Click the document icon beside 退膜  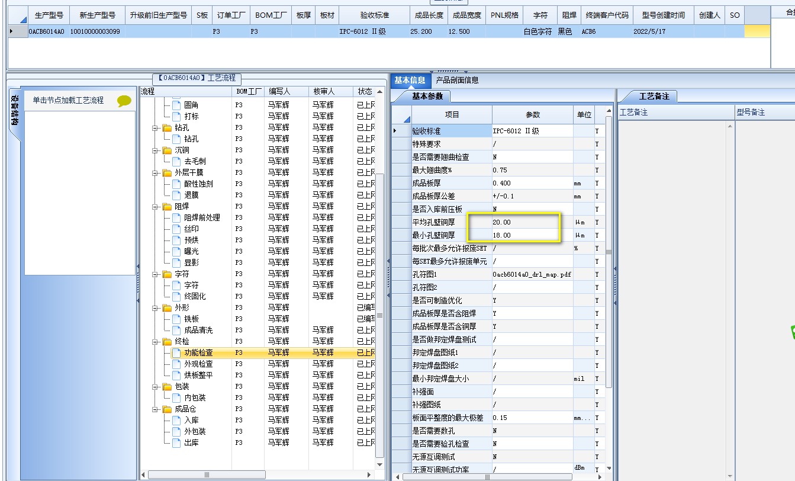click(x=176, y=195)
